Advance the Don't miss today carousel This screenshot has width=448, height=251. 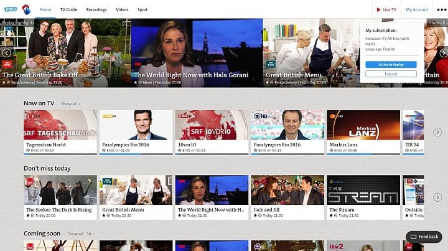click(437, 197)
